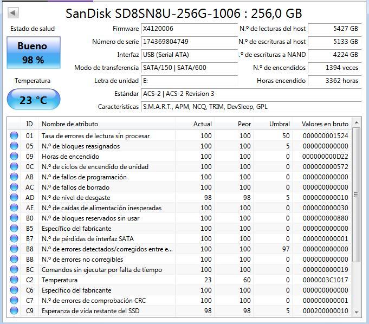Click scrollbar up arrow in attribute list

click(x=357, y=122)
